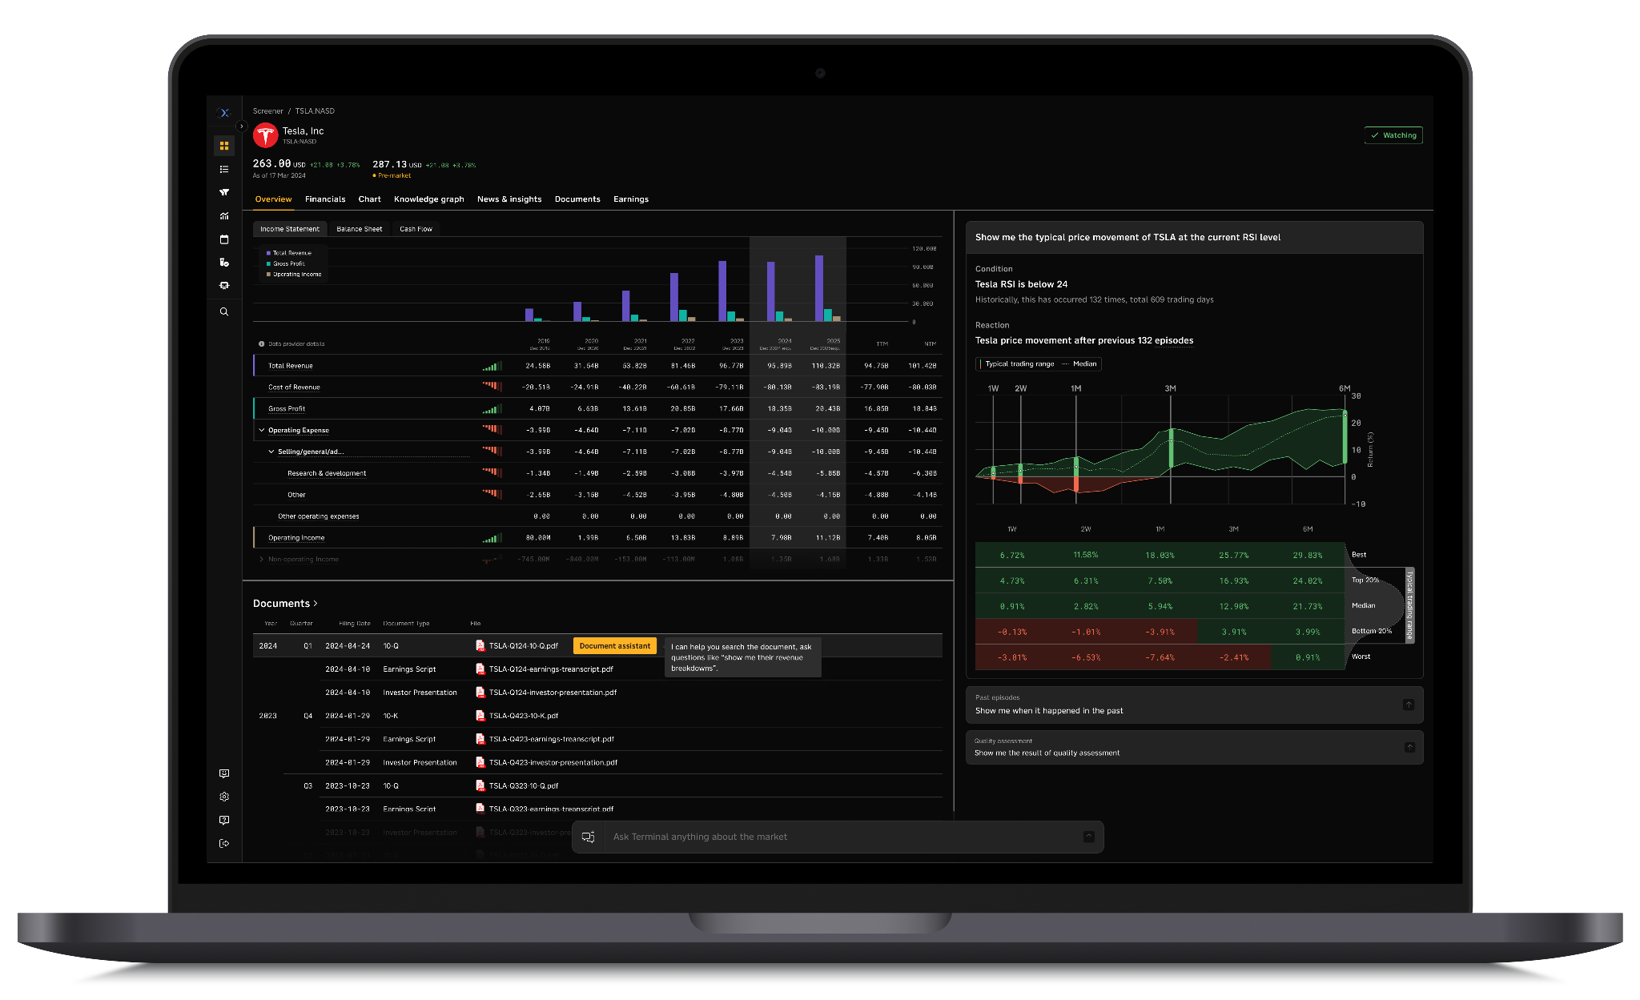Click the Total Revenue row label
Viewport: 1640px width, 1000px height.
tap(291, 366)
